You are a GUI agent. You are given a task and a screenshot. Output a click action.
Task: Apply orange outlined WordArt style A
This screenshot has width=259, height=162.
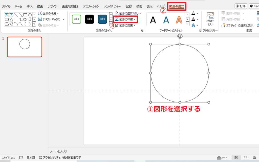point(179,20)
